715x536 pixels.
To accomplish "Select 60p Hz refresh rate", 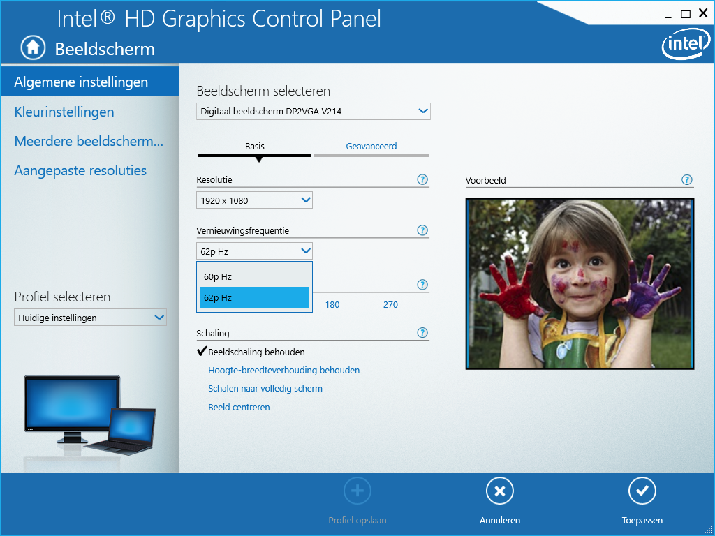I will point(254,276).
